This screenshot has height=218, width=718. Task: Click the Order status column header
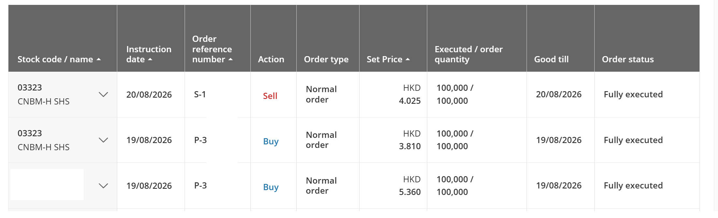click(x=628, y=59)
